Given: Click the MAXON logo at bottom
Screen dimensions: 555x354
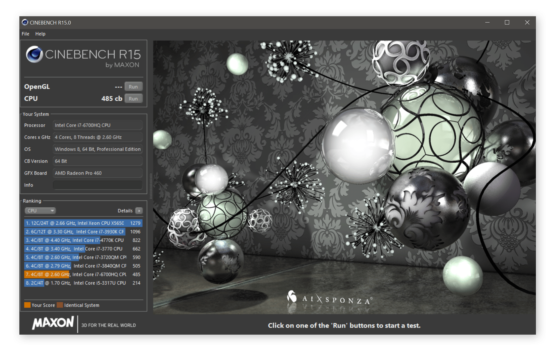Looking at the screenshot, I should 53,323.
